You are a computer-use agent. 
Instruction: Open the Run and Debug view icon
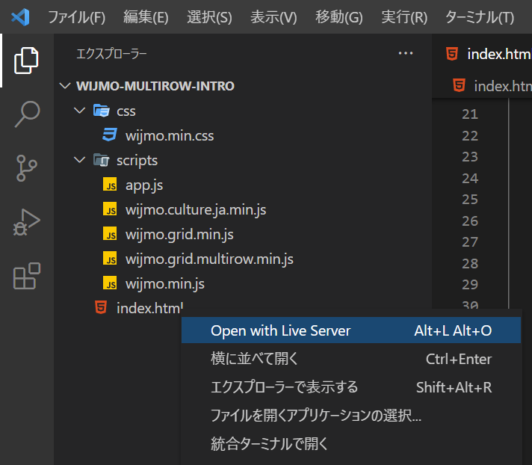26,222
